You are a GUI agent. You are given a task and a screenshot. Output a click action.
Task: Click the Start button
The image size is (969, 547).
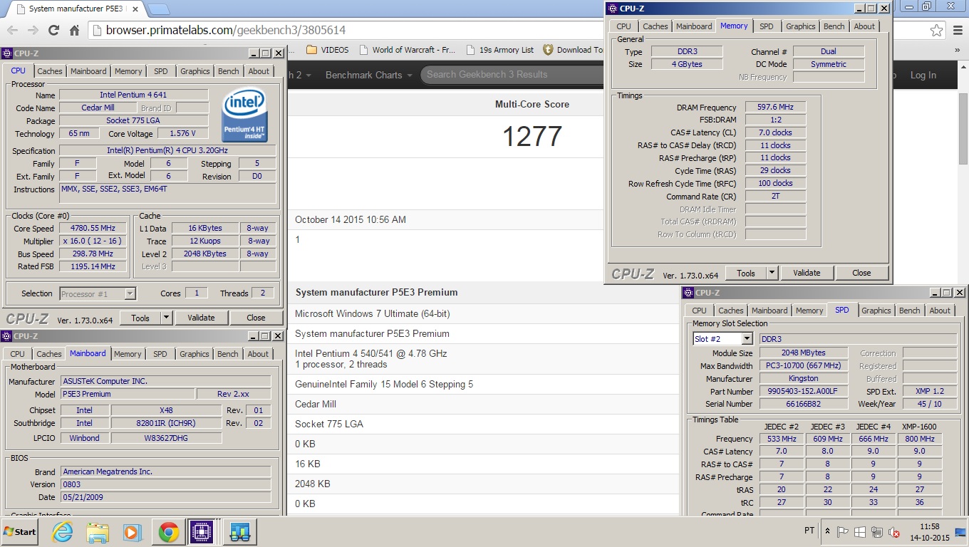tap(20, 531)
